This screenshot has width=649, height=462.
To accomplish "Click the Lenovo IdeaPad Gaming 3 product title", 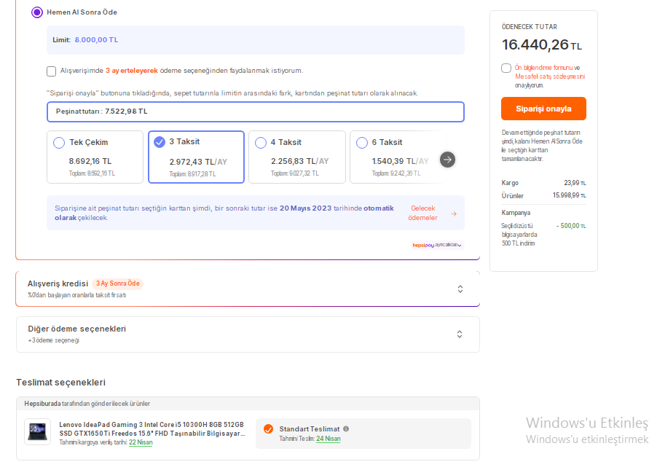I will tap(152, 429).
